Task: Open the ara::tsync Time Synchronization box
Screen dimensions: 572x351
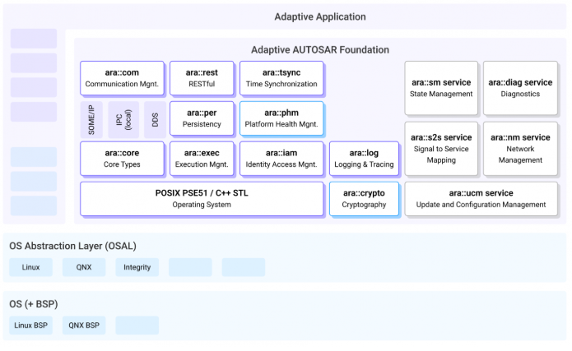Action: click(x=281, y=78)
